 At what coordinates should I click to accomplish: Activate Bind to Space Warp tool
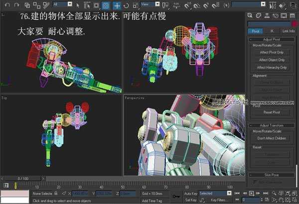46,5
